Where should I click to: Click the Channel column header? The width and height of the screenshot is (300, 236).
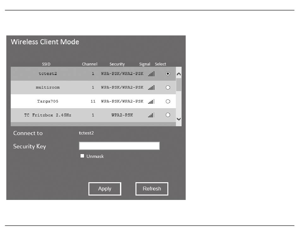pos(90,64)
